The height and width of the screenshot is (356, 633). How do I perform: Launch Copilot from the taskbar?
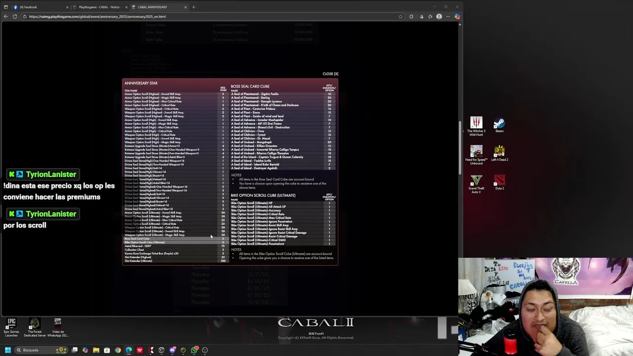pyautogui.click(x=85, y=350)
